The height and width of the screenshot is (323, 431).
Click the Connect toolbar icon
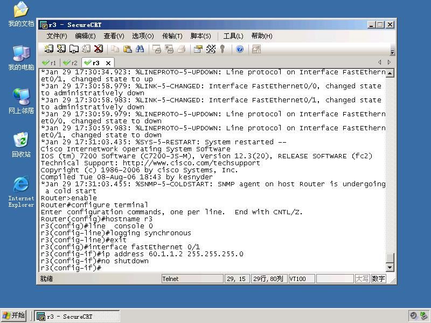click(49, 49)
